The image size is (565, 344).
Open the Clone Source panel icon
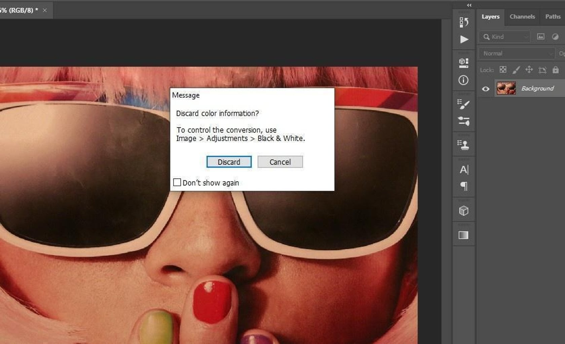464,144
